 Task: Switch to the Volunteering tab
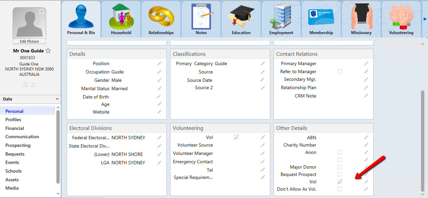click(x=401, y=19)
